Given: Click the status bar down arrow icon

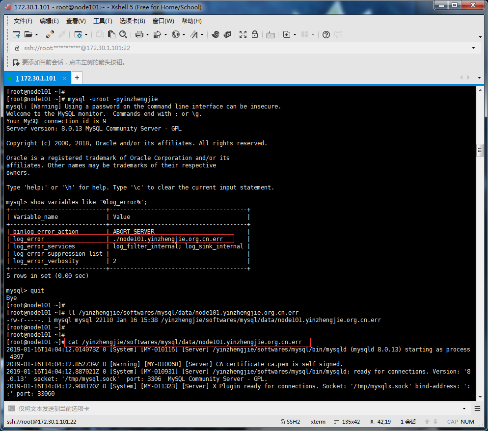Looking at the screenshot, I should [435, 422].
